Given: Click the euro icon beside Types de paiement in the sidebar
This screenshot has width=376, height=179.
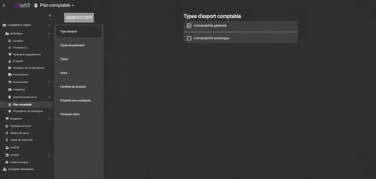Looking at the screenshot, I should click(7, 140).
